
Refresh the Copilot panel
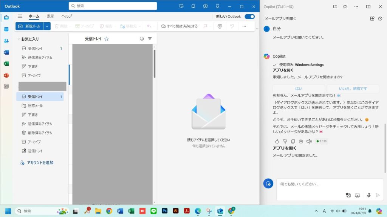coord(345,6)
